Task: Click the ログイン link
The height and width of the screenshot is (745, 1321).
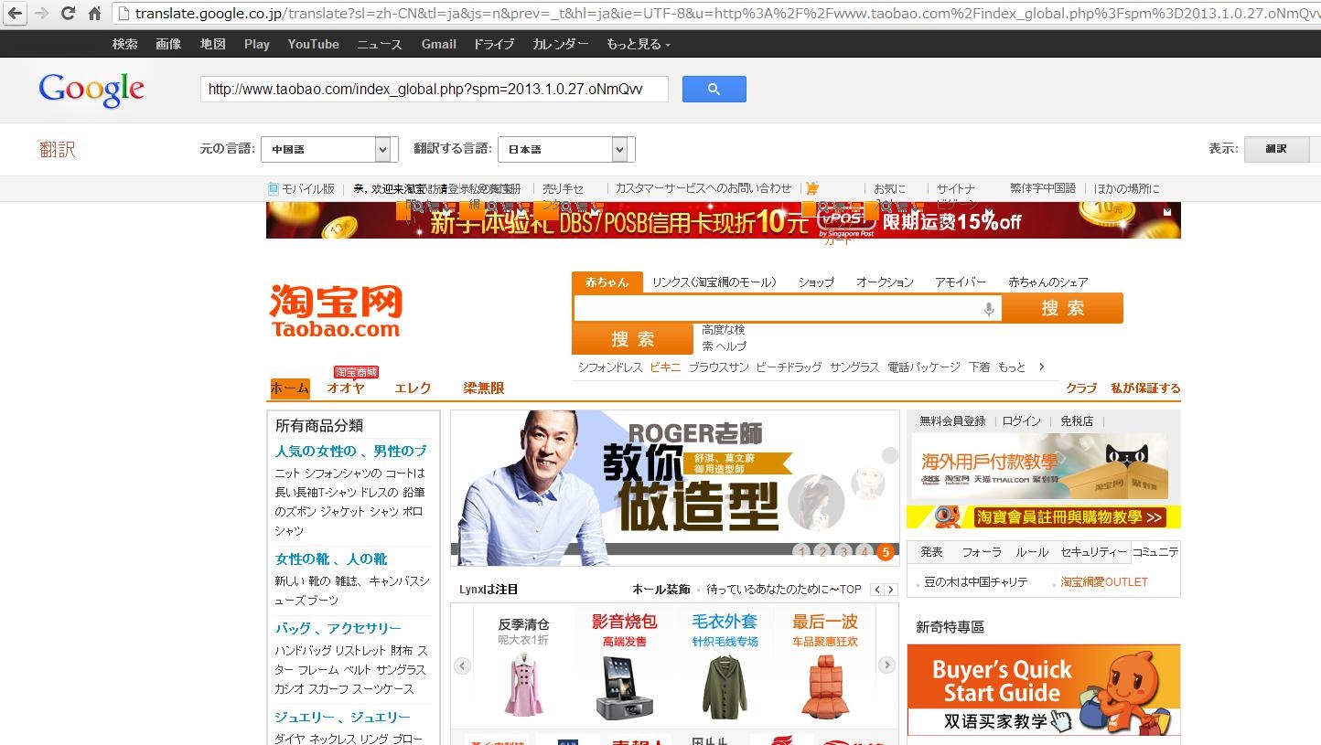Action: tap(1021, 421)
